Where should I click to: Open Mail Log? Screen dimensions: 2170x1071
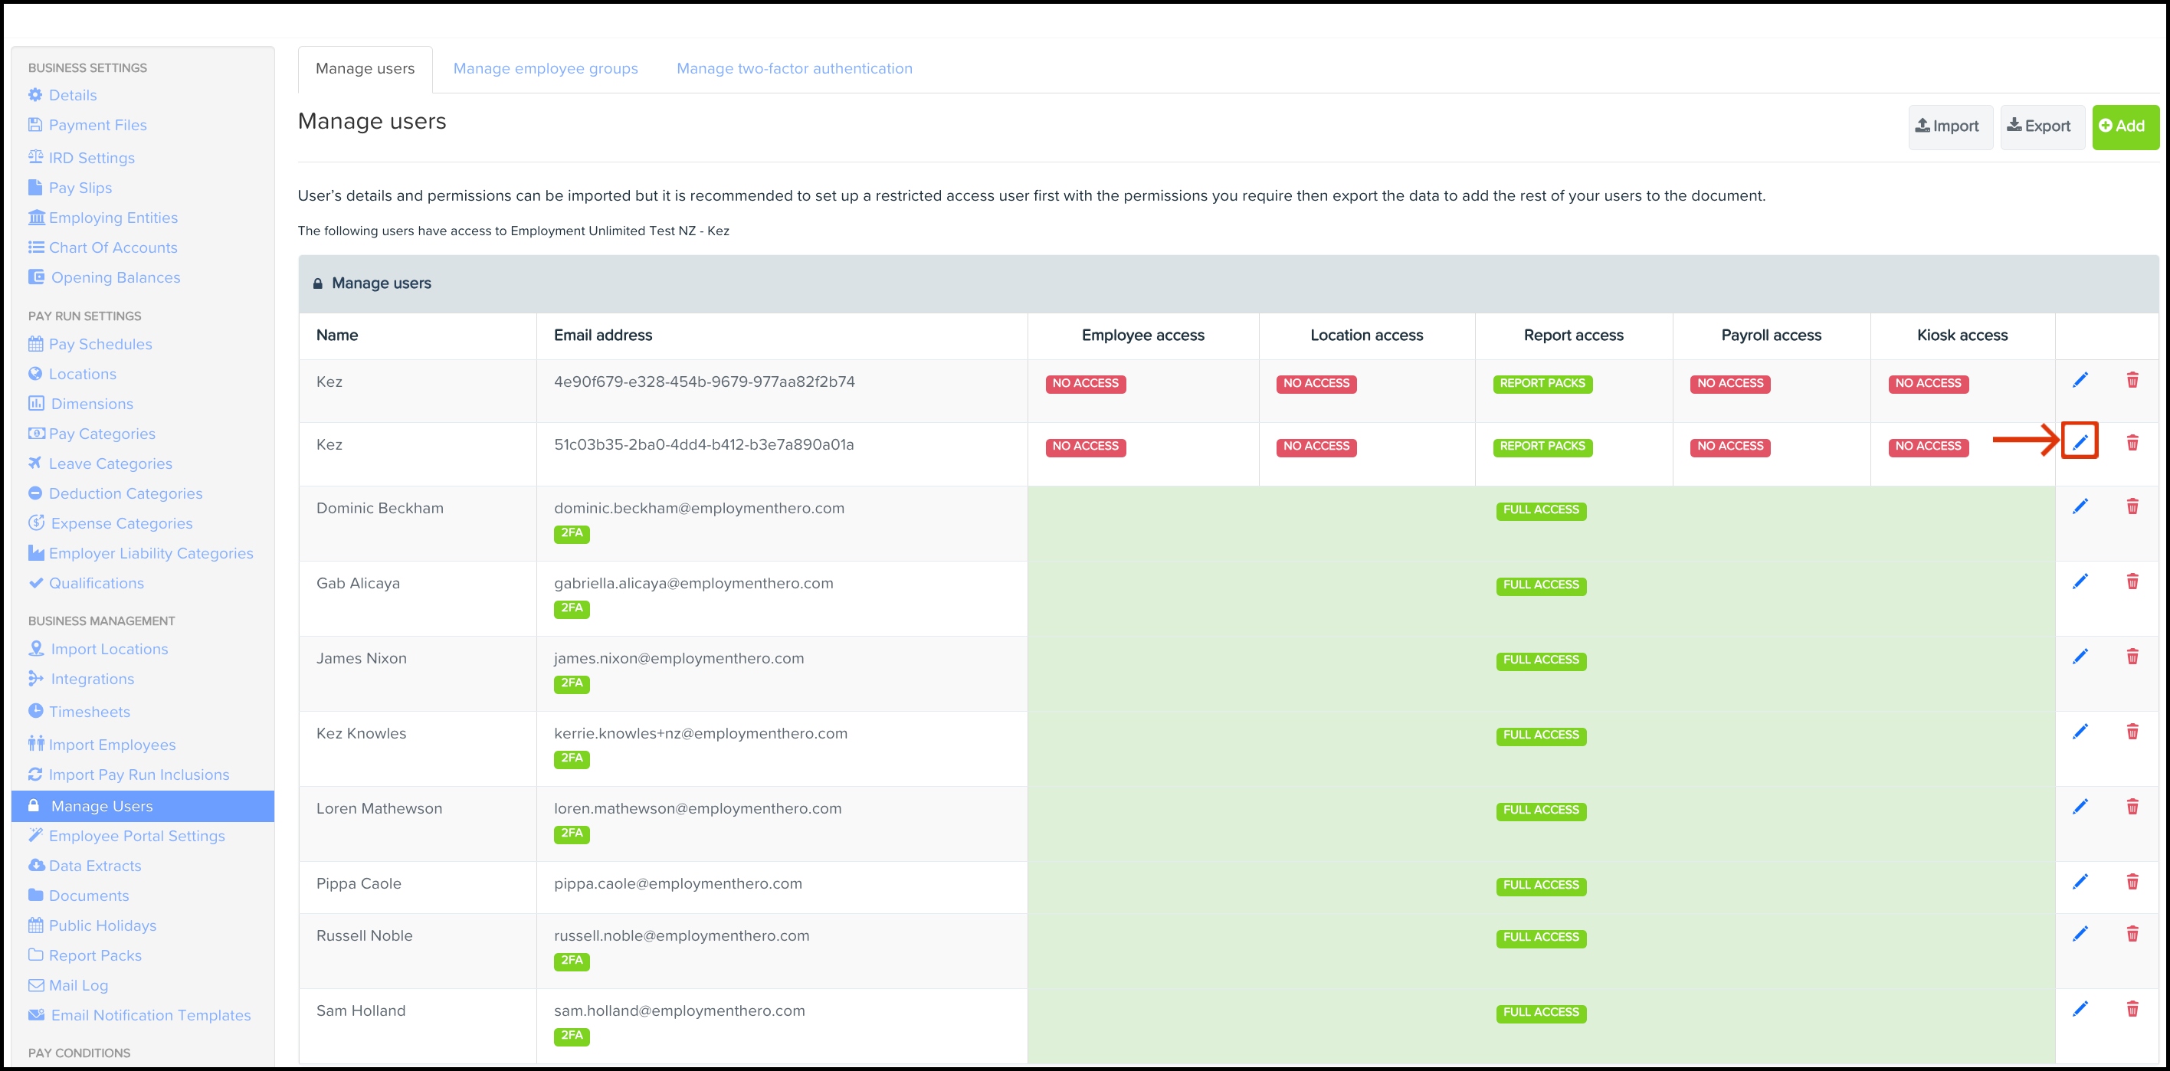(x=68, y=986)
